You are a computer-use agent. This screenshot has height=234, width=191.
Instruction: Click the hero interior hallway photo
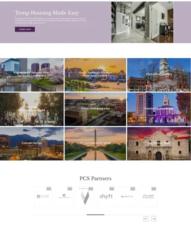tap(143, 22)
